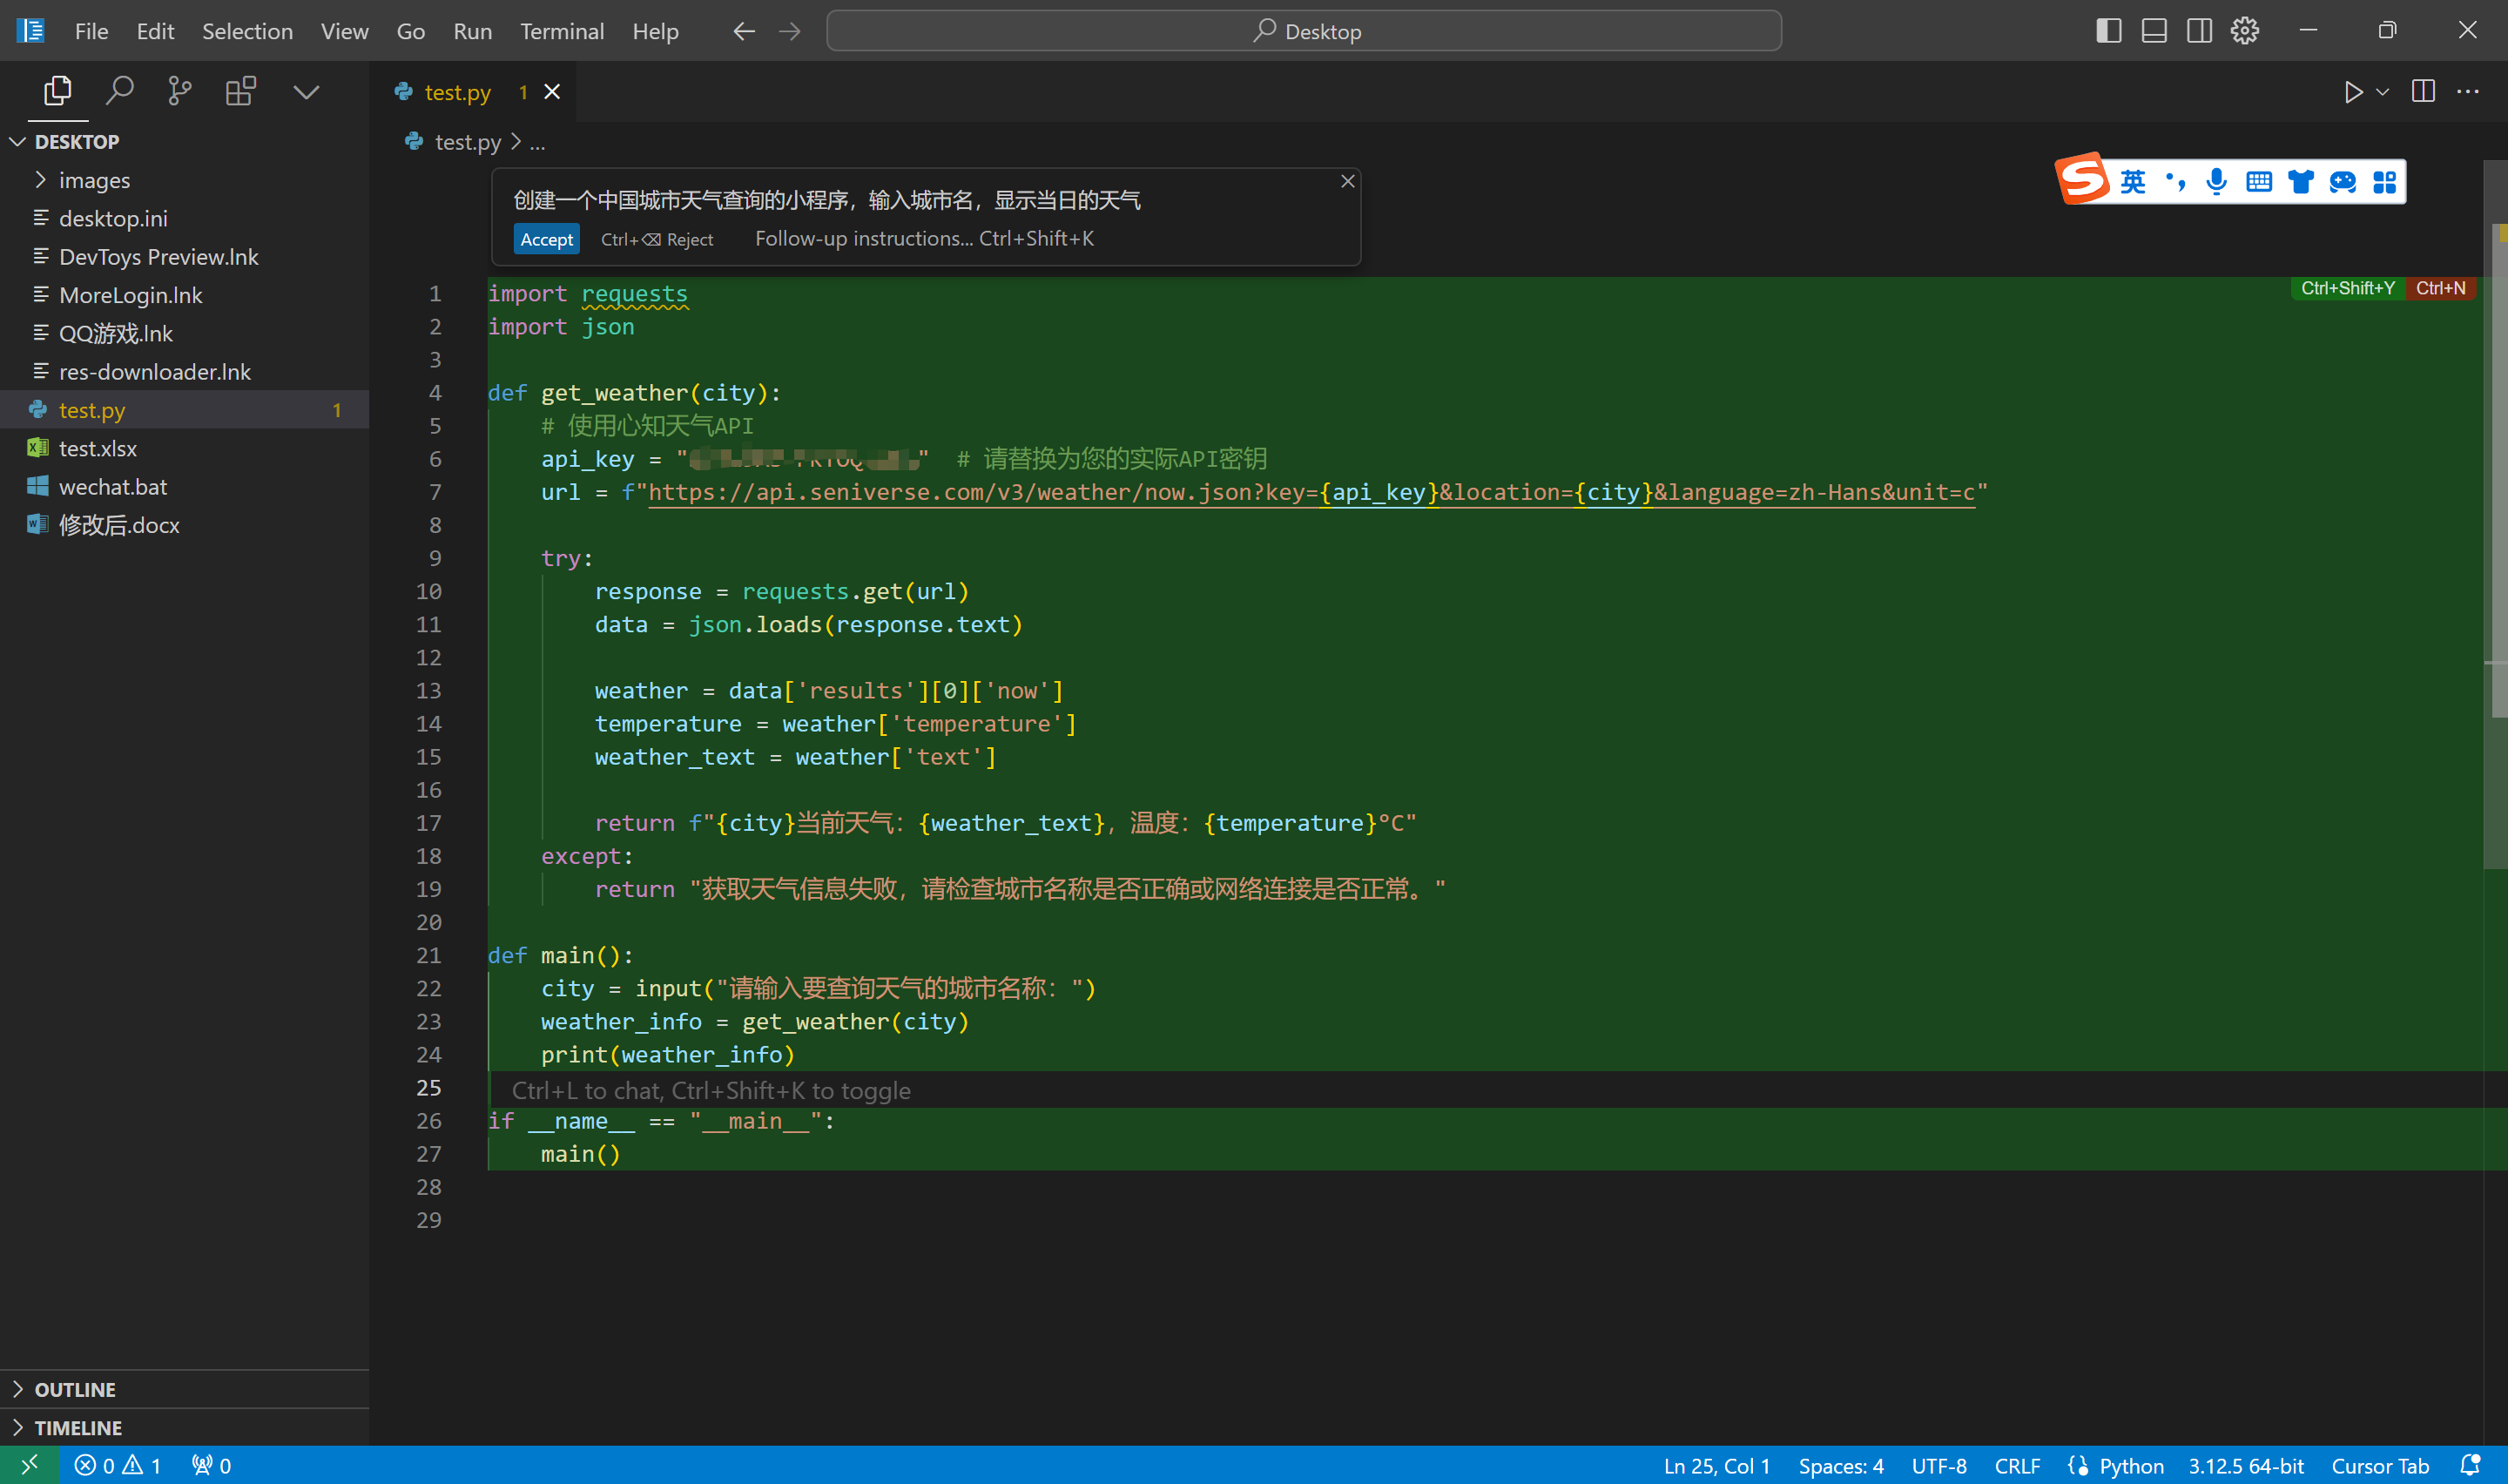Select the Search icon in sidebar
2508x1484 pixels.
[x=120, y=90]
